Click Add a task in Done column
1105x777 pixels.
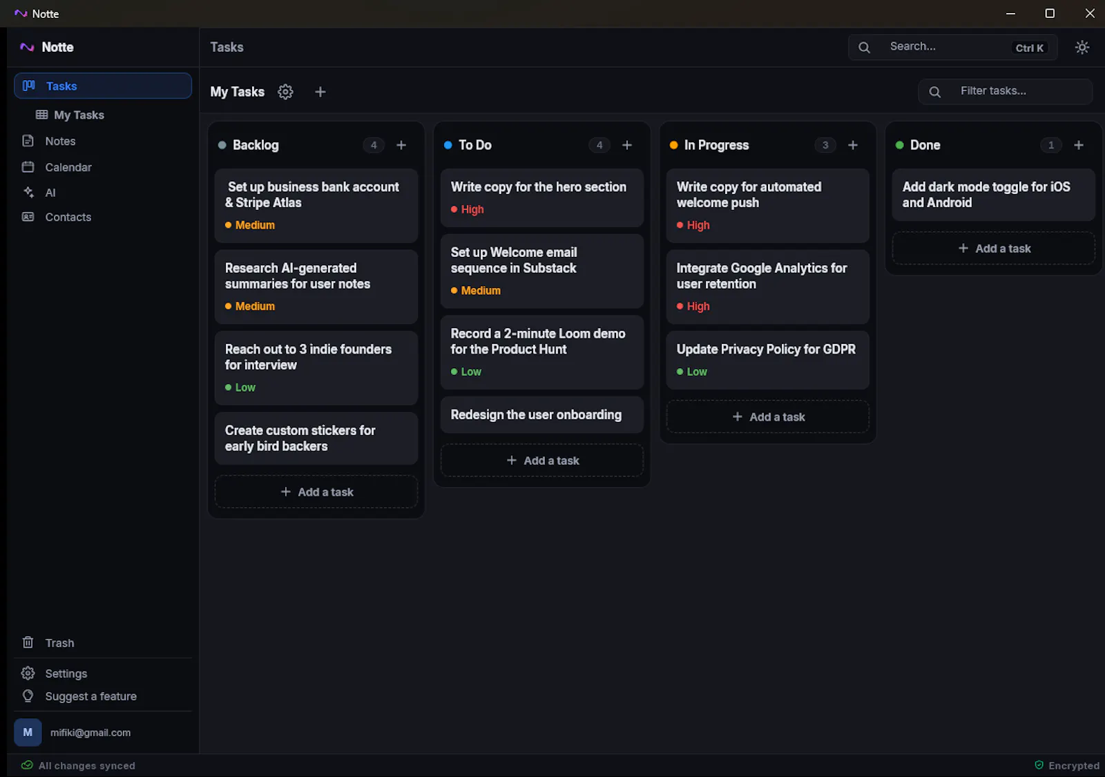994,249
